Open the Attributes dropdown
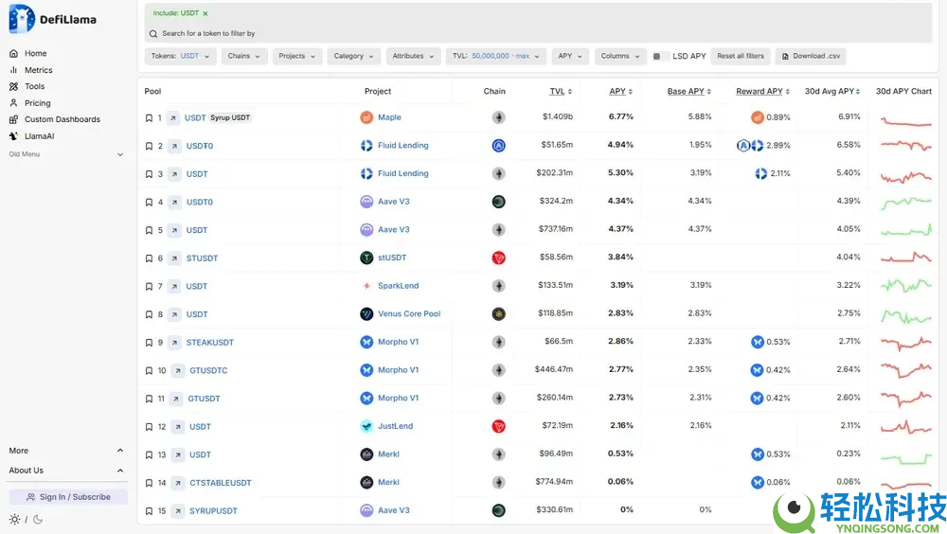Screen dimensions: 947x534 point(413,56)
